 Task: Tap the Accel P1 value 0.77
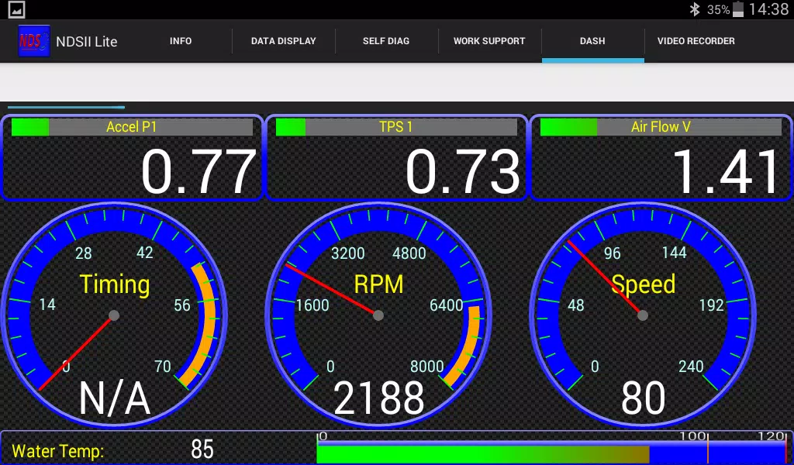198,172
